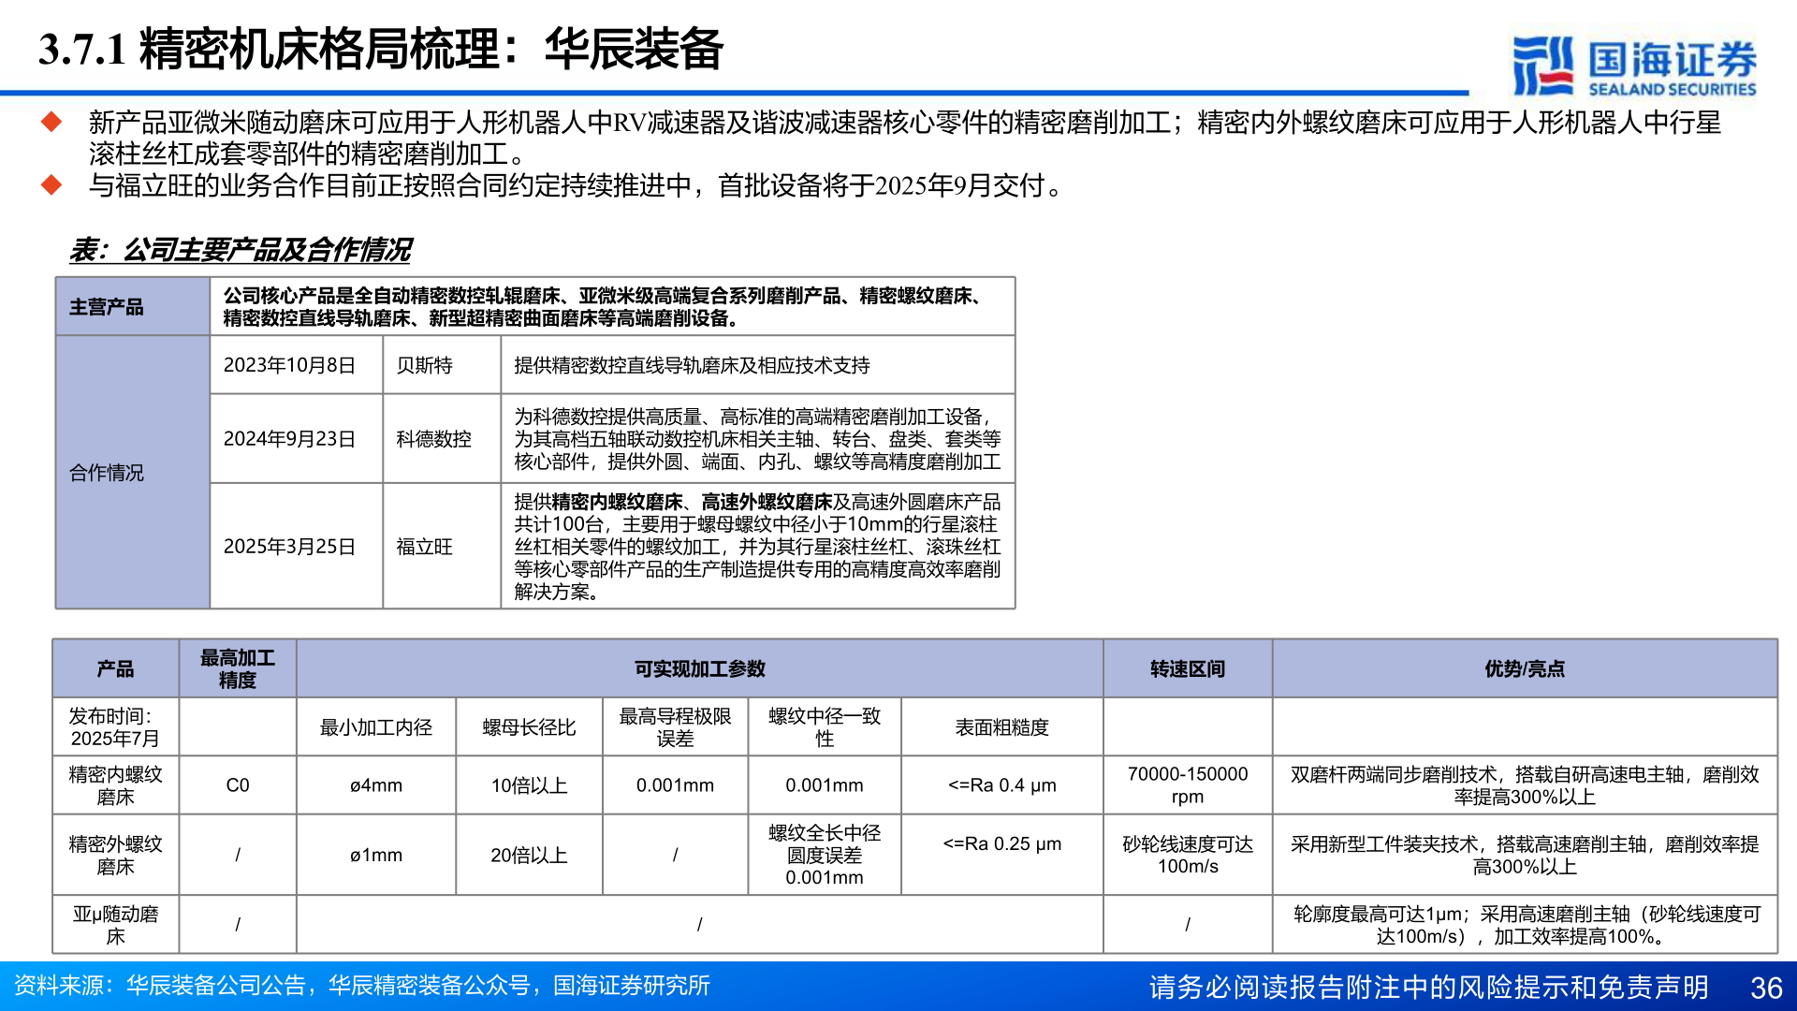
Task: Select text 提供精密数控直线导轨磨床及相应技术支持
Action: [x=692, y=365]
